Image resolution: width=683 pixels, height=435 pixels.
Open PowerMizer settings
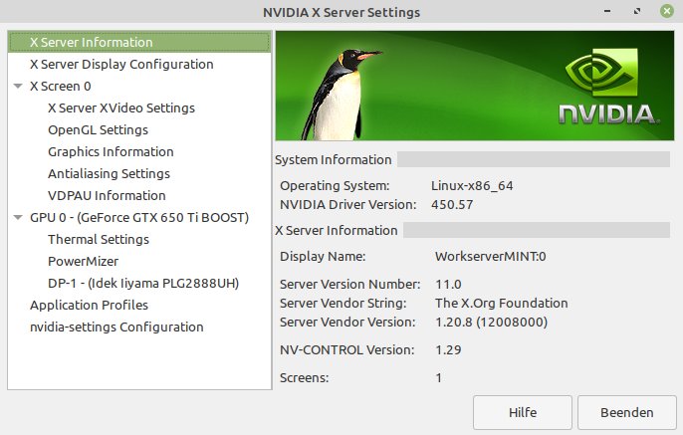(x=84, y=262)
